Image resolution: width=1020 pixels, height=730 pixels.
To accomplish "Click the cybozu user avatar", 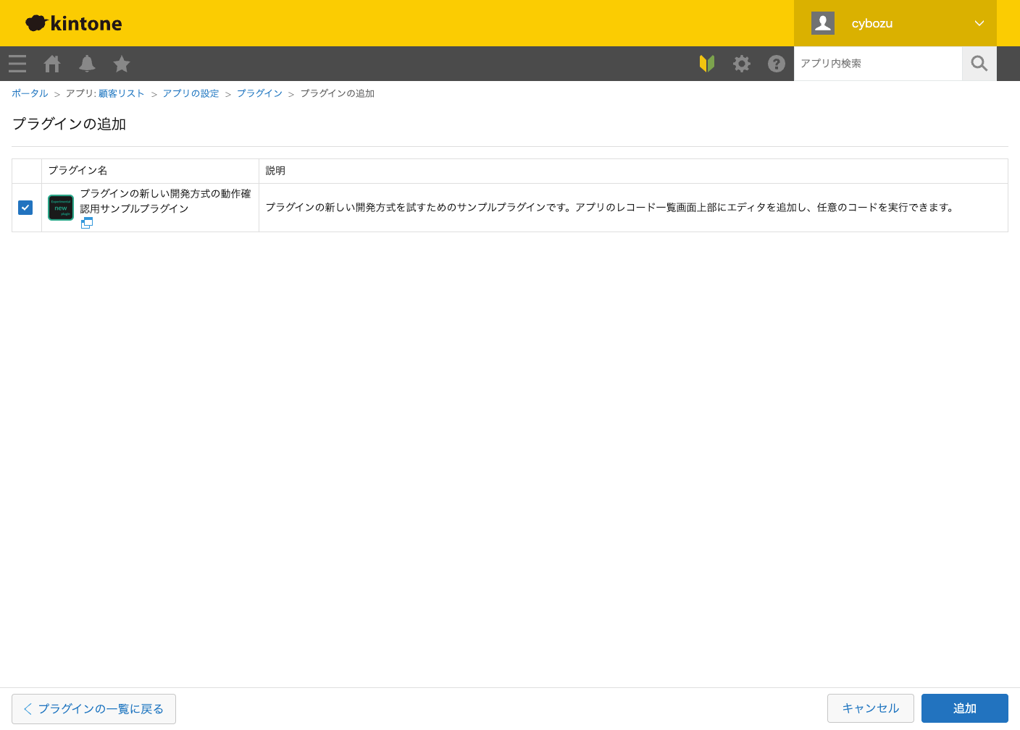I will [823, 23].
